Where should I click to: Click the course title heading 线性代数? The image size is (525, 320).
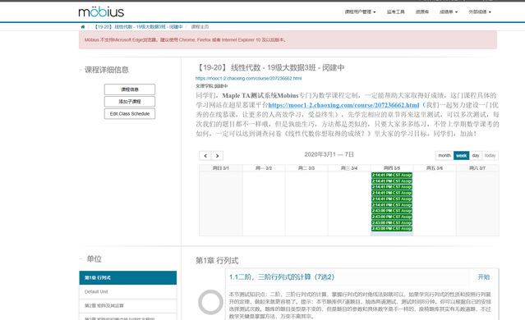point(269,68)
